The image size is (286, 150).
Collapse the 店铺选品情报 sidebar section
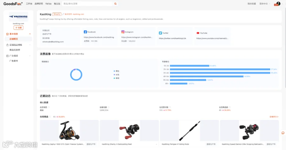30,45
